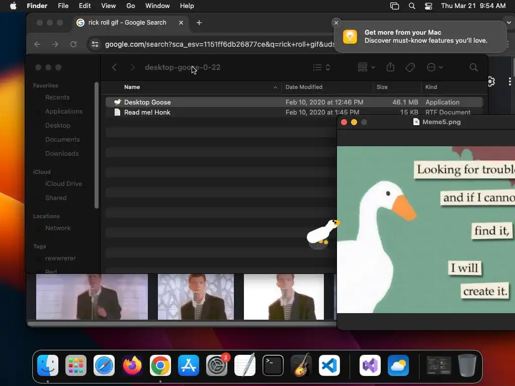Open Downloads in Finder sidebar
Viewport: 515px width, 386px height.
point(62,154)
